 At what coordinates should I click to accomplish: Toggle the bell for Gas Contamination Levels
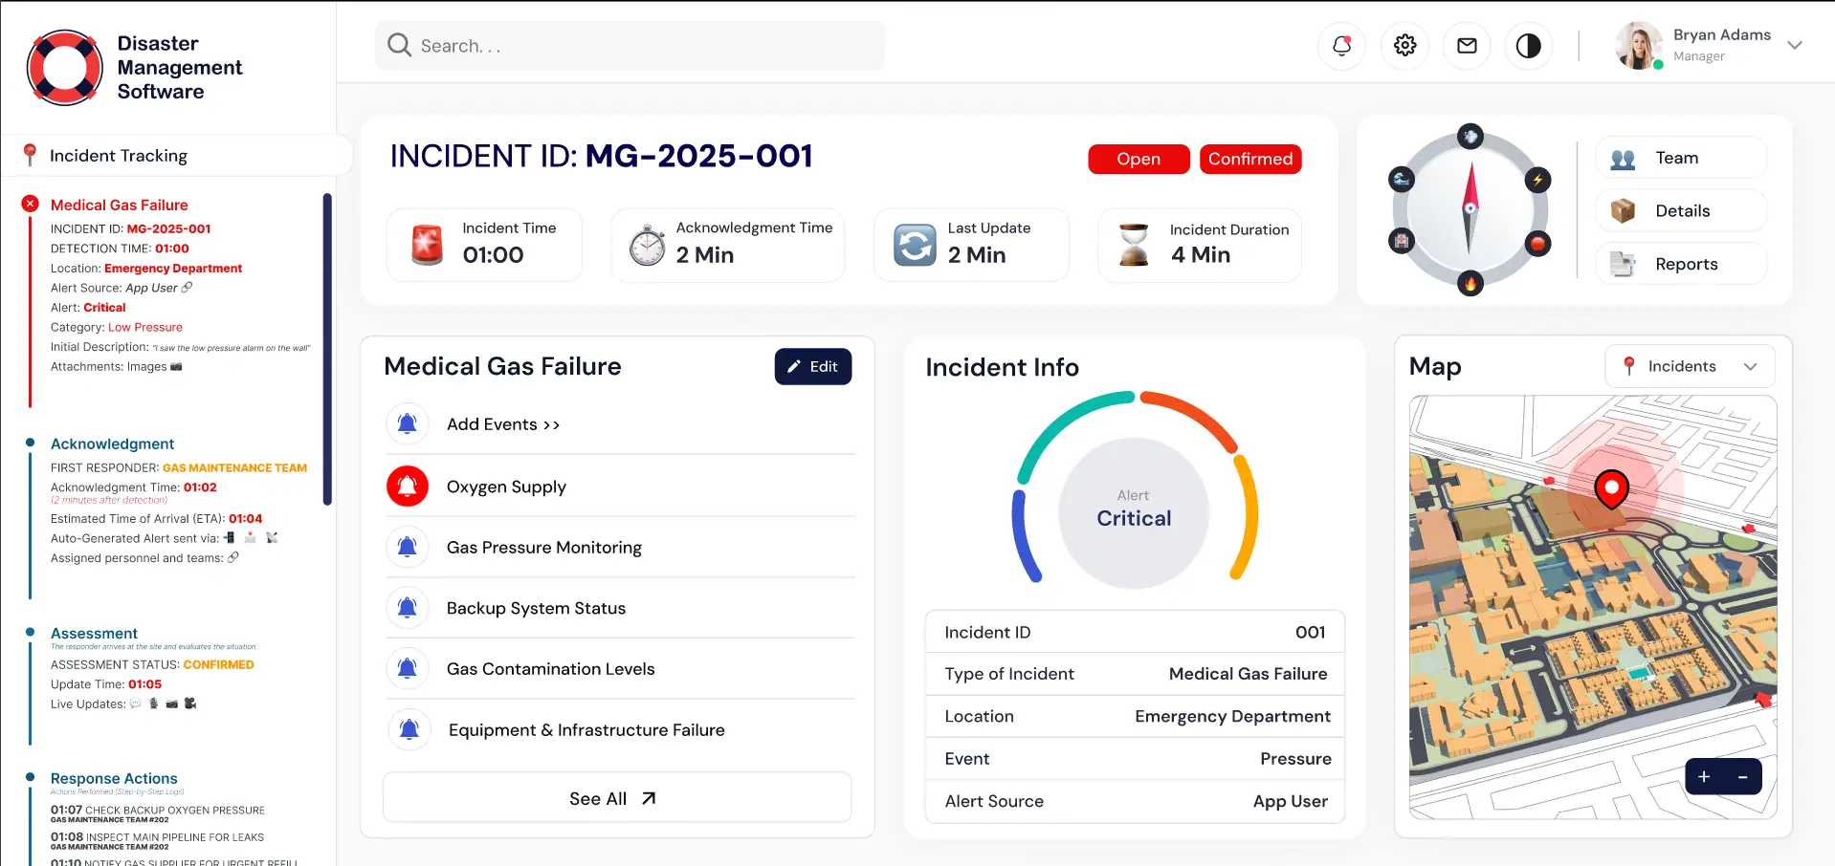coord(408,668)
